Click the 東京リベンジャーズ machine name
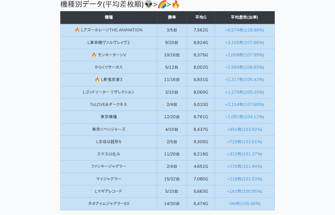This screenshot has height=215, width=335. pos(109,129)
